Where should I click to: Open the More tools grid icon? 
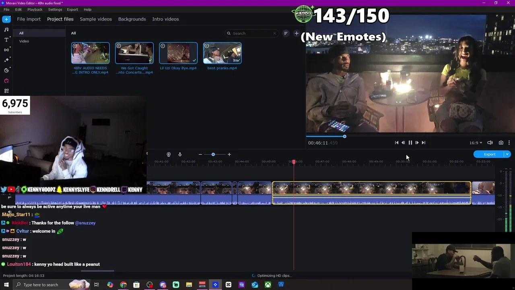(6, 91)
